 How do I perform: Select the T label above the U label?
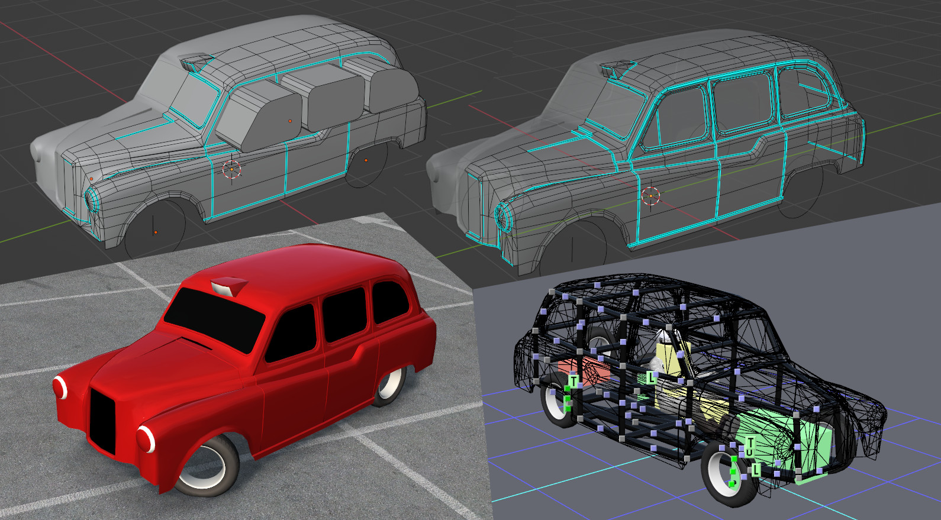click(x=750, y=442)
